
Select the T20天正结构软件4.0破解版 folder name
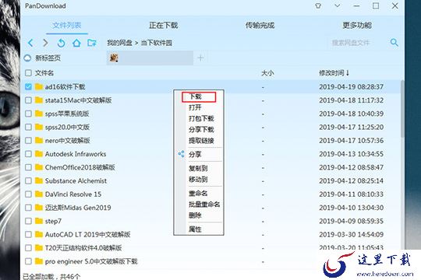click(83, 248)
